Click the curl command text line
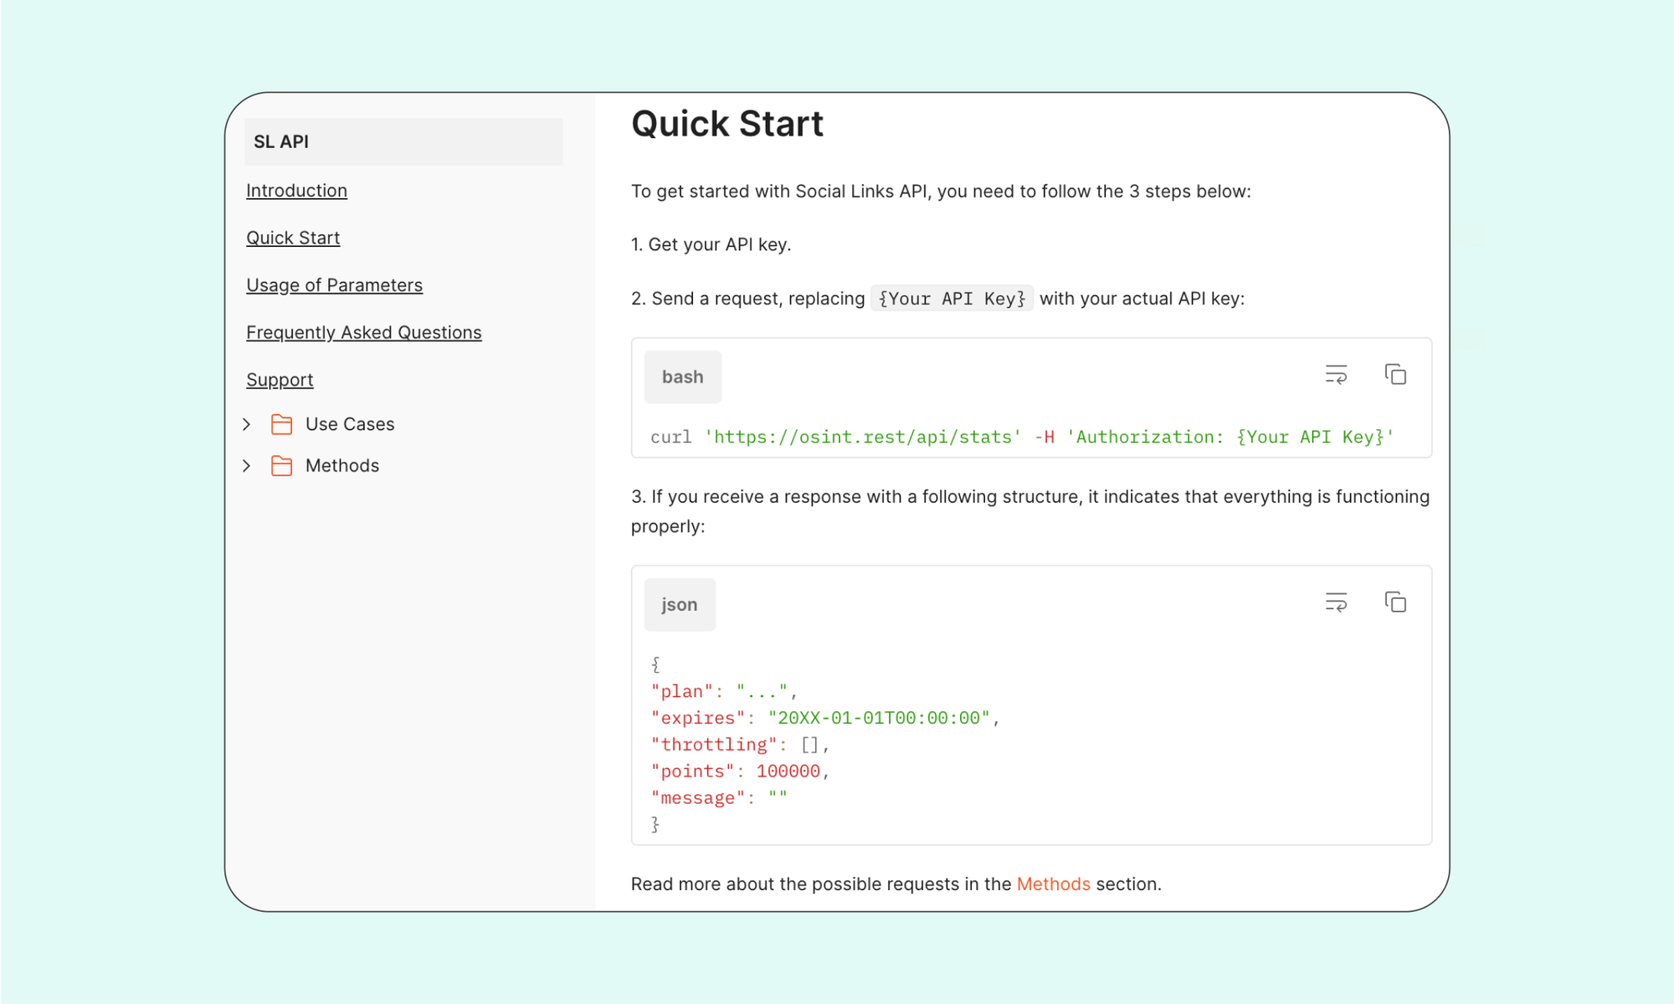This screenshot has height=1004, width=1674. (1021, 437)
